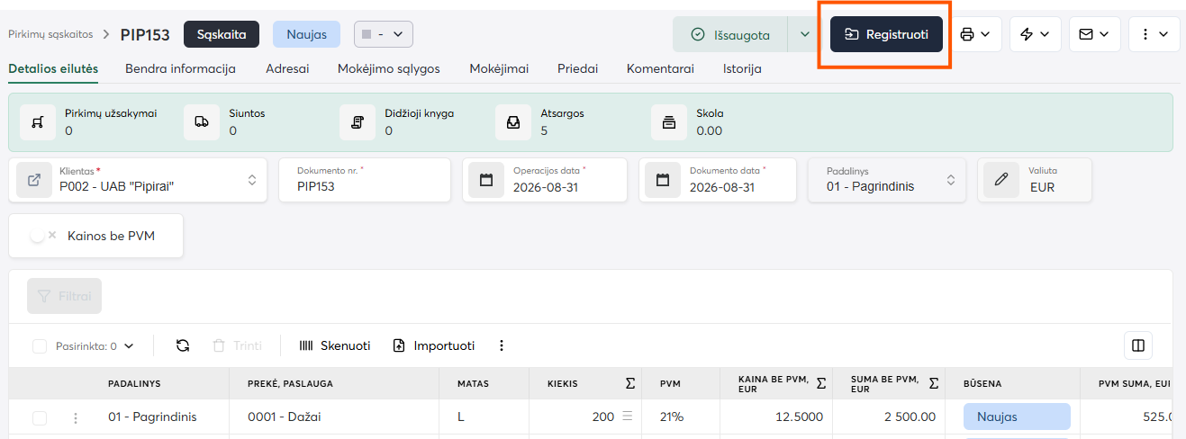Click the Skenuoti barcode button
This screenshot has height=439, width=1186.
[334, 345]
